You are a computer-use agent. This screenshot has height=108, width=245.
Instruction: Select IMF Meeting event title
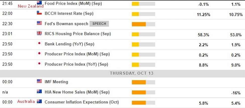[56, 82]
